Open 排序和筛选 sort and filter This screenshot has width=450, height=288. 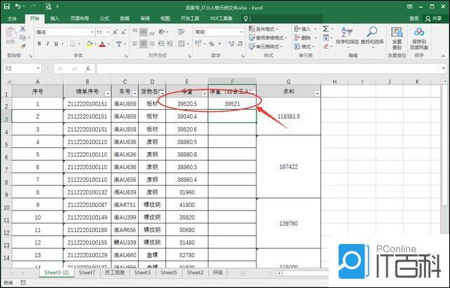click(347, 38)
